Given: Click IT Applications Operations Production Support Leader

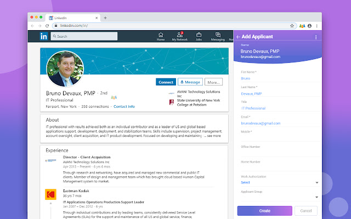Looking at the screenshot, I should [x=104, y=202].
